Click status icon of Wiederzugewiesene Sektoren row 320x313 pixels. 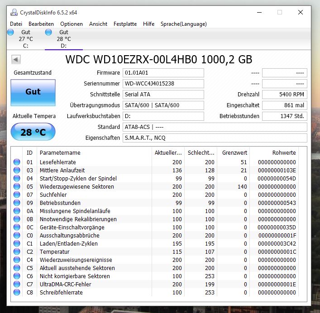17,186
